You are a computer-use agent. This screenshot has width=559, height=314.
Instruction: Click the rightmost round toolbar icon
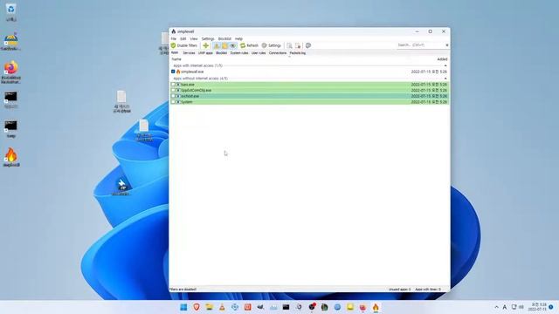coord(308,45)
